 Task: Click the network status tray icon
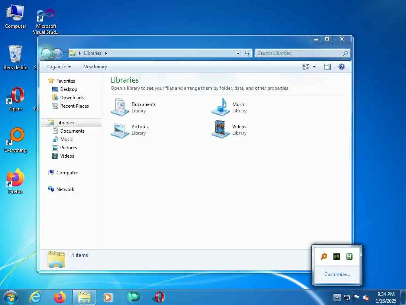coord(347,297)
